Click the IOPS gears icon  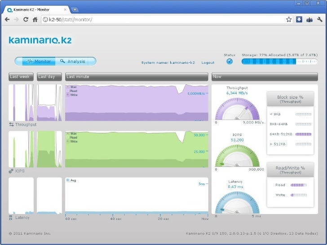(x=11, y=171)
